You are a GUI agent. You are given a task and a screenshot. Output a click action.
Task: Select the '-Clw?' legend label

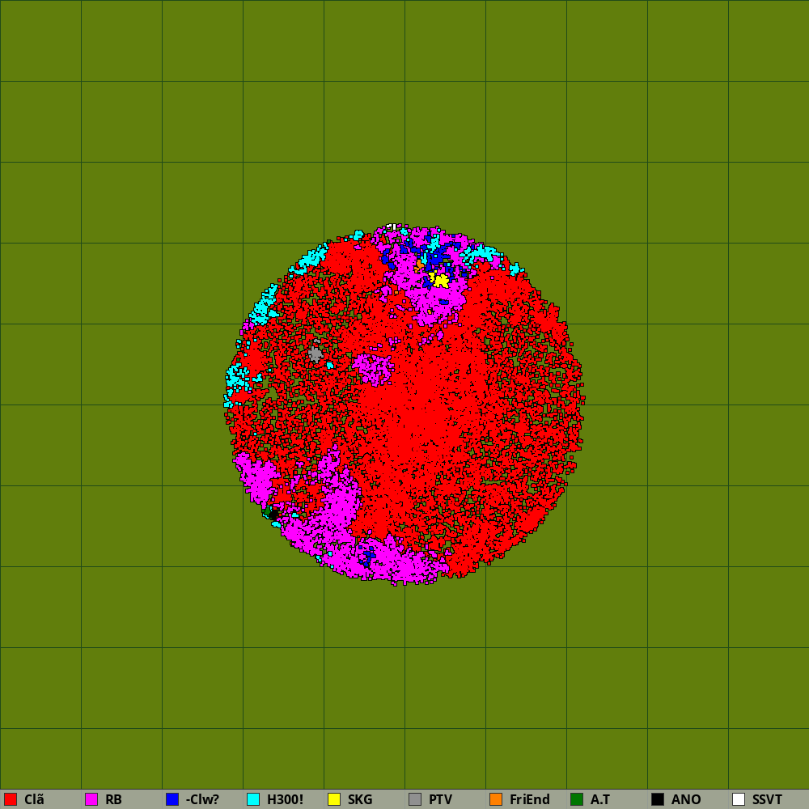[202, 799]
